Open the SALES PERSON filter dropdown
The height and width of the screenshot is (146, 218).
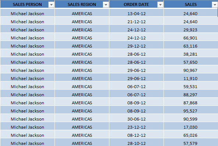pyautogui.click(x=51, y=5)
